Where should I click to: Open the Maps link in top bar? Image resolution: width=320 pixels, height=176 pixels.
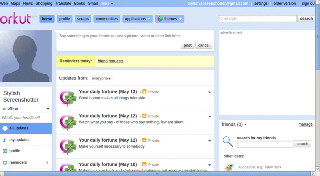[15, 4]
